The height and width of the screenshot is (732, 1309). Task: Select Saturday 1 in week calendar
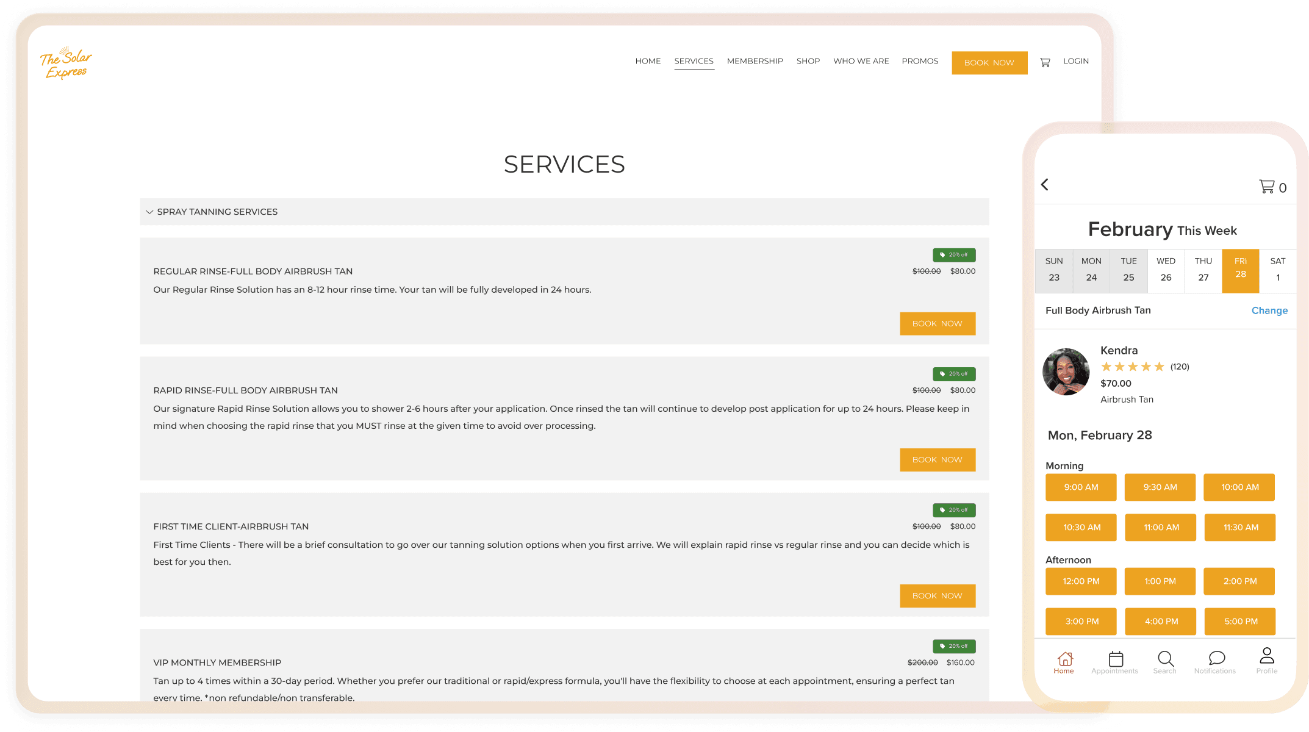1277,270
